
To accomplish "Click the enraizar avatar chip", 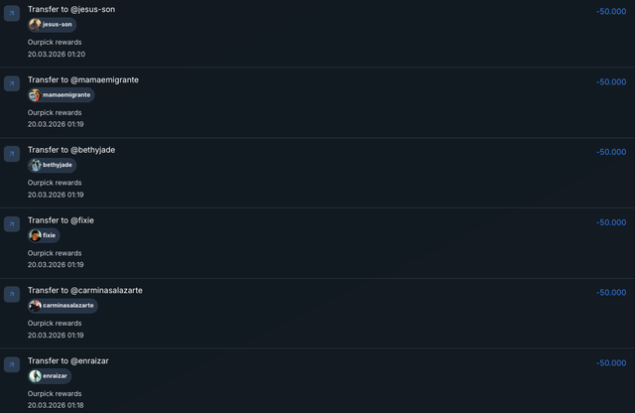I will (50, 376).
